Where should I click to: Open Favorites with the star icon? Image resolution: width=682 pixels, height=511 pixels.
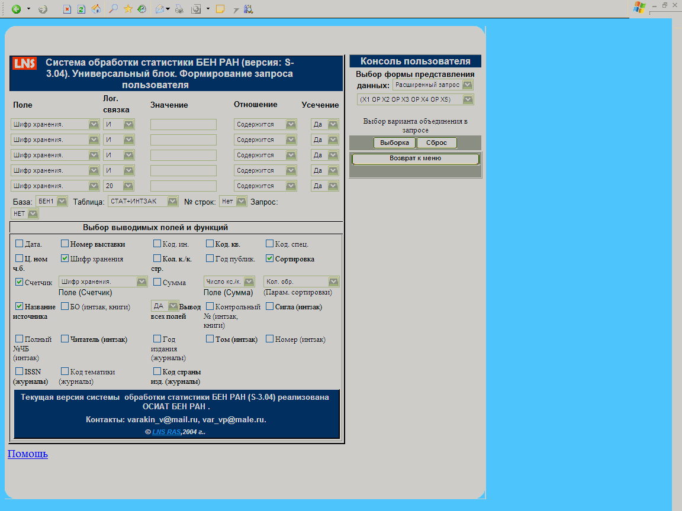[128, 9]
